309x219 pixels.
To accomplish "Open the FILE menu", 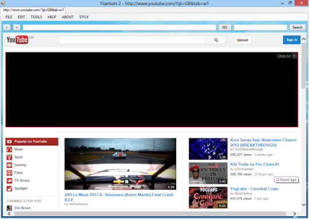I will [x=9, y=17].
